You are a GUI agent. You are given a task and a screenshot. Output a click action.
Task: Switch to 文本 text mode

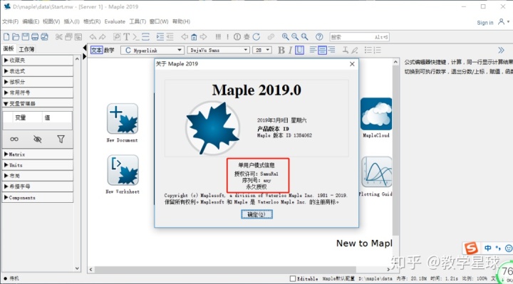click(96, 50)
